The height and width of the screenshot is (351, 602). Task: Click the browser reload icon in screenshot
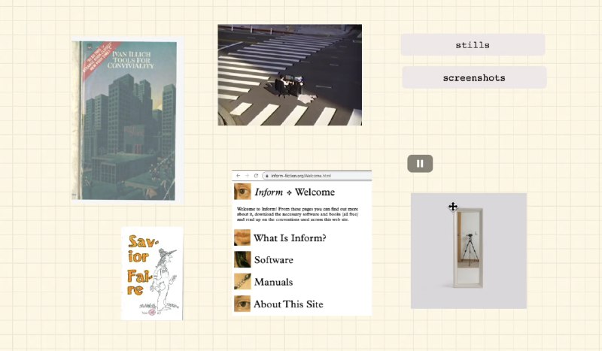(x=256, y=176)
